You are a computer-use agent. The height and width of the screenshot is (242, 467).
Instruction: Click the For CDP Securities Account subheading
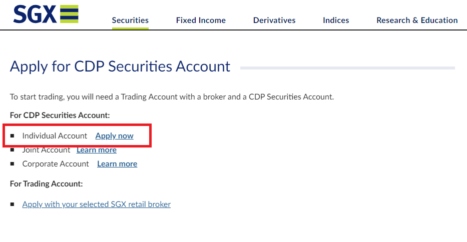coord(60,115)
